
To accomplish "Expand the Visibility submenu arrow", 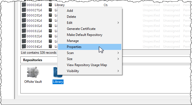I will [118, 71].
